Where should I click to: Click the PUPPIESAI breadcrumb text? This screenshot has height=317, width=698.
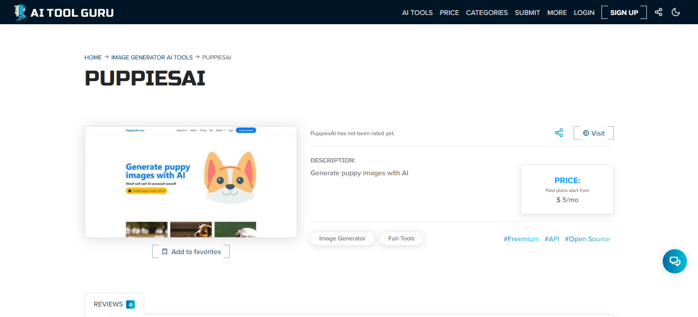[x=216, y=57]
